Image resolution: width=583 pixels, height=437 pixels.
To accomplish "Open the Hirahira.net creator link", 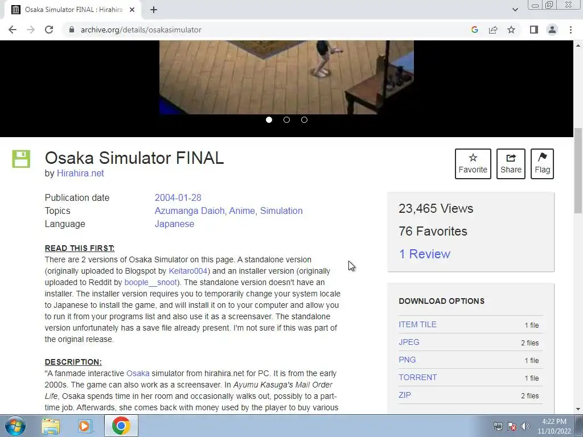I will [80, 173].
